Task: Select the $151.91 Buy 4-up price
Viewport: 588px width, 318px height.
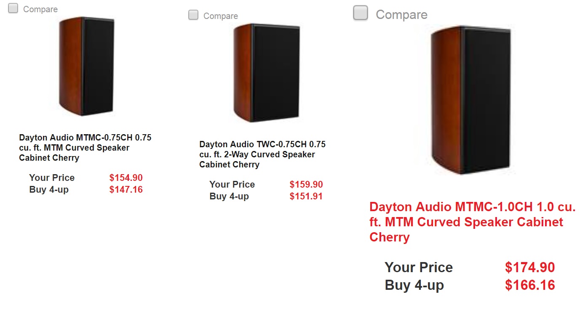Action: click(x=306, y=196)
